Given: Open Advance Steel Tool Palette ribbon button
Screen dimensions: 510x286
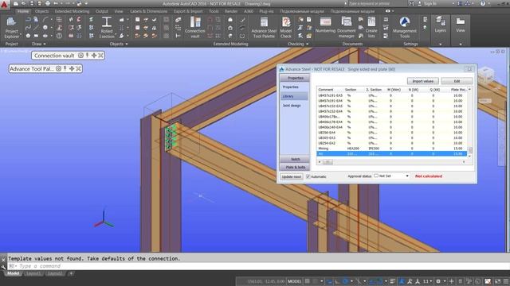Looking at the screenshot, I should coord(264,28).
